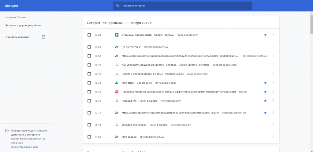Open Страницы прокси сайты - Google Таблицы link

coord(148,35)
